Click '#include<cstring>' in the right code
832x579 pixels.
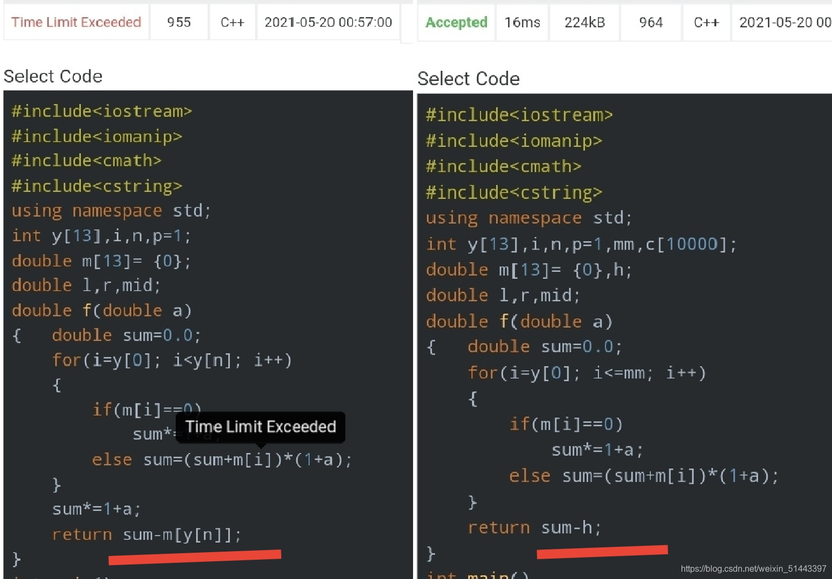click(x=514, y=192)
